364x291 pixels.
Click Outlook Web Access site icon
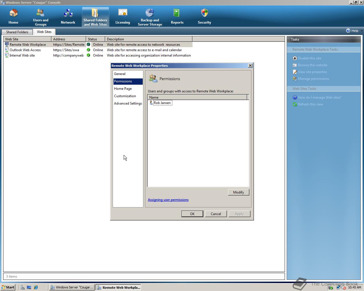click(7, 50)
